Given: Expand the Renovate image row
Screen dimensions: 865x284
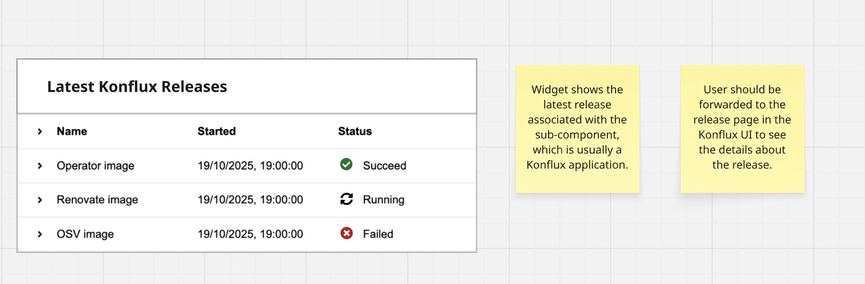Looking at the screenshot, I should [x=40, y=200].
